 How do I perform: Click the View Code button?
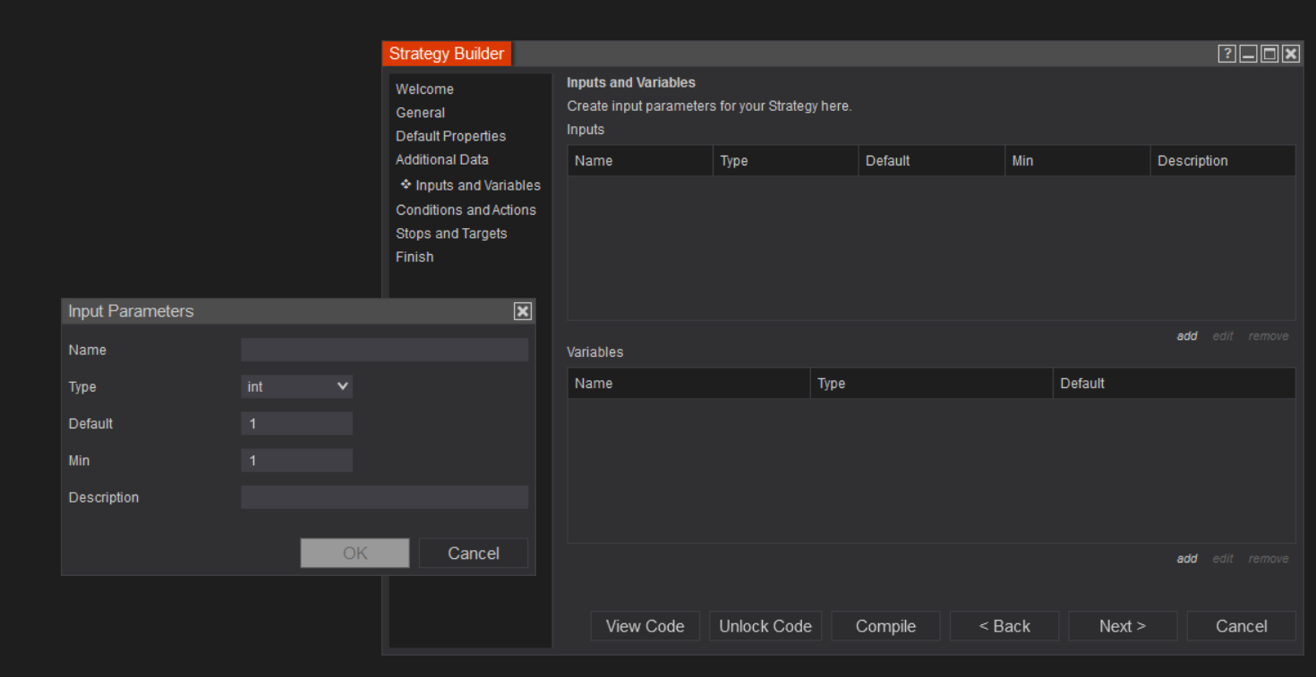tap(645, 626)
